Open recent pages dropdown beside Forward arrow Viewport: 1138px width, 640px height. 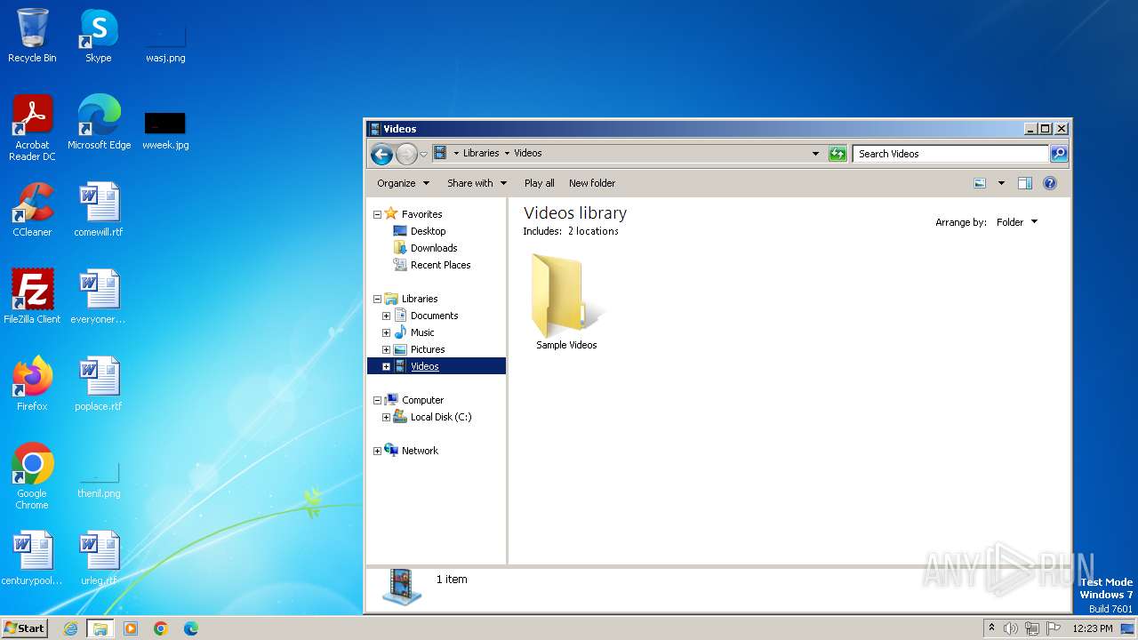[423, 154]
